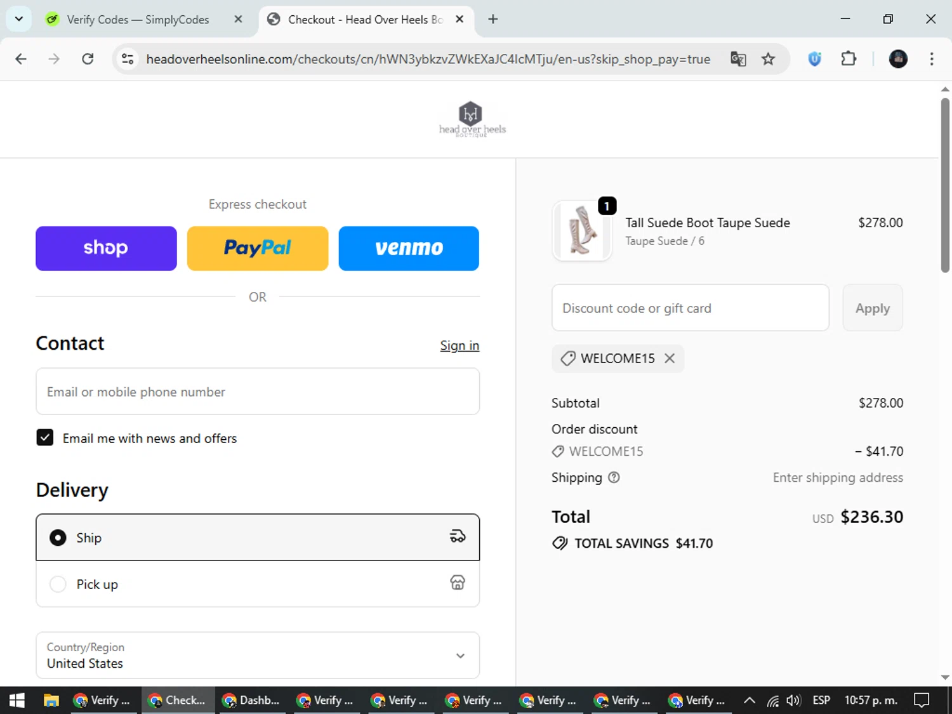The height and width of the screenshot is (714, 952).
Task: Go back to the previous page
Action: [21, 59]
